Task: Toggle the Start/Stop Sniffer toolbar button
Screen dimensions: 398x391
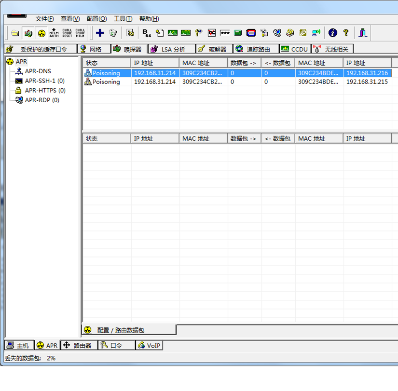Action: tap(28, 33)
